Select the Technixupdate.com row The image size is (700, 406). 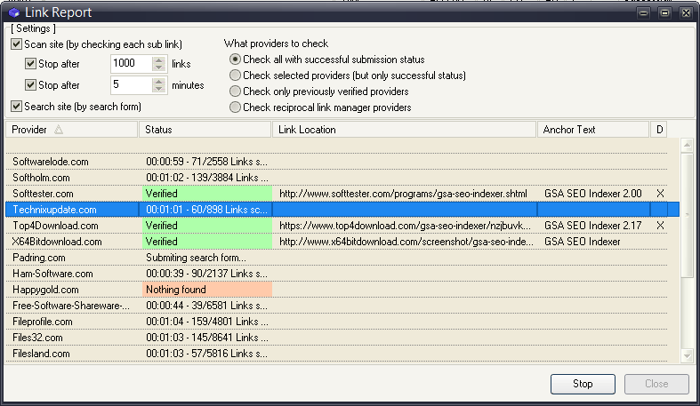point(342,210)
